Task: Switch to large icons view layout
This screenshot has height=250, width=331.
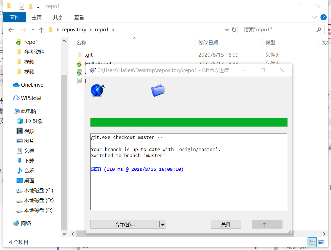Action: (x=321, y=242)
